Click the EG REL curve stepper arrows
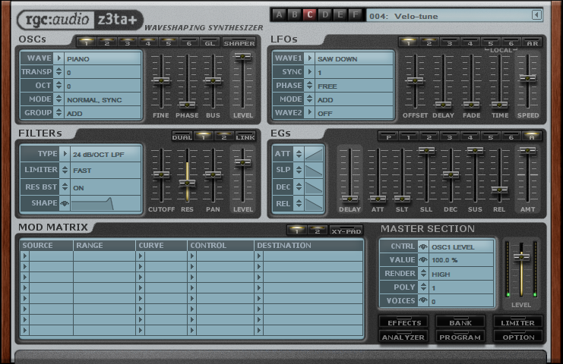 (x=299, y=203)
